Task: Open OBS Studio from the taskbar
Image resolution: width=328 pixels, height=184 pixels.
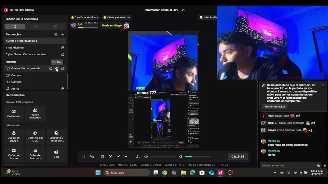Action: pyautogui.click(x=230, y=173)
